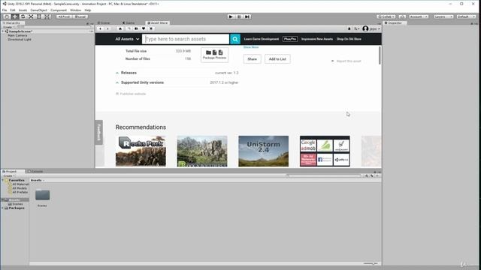Open Asset Store language dropdown
Image resolution: width=481 pixels, height=270 pixels.
[x=356, y=28]
